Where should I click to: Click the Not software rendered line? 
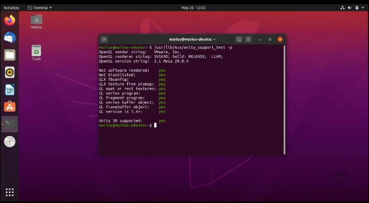[x=132, y=70]
